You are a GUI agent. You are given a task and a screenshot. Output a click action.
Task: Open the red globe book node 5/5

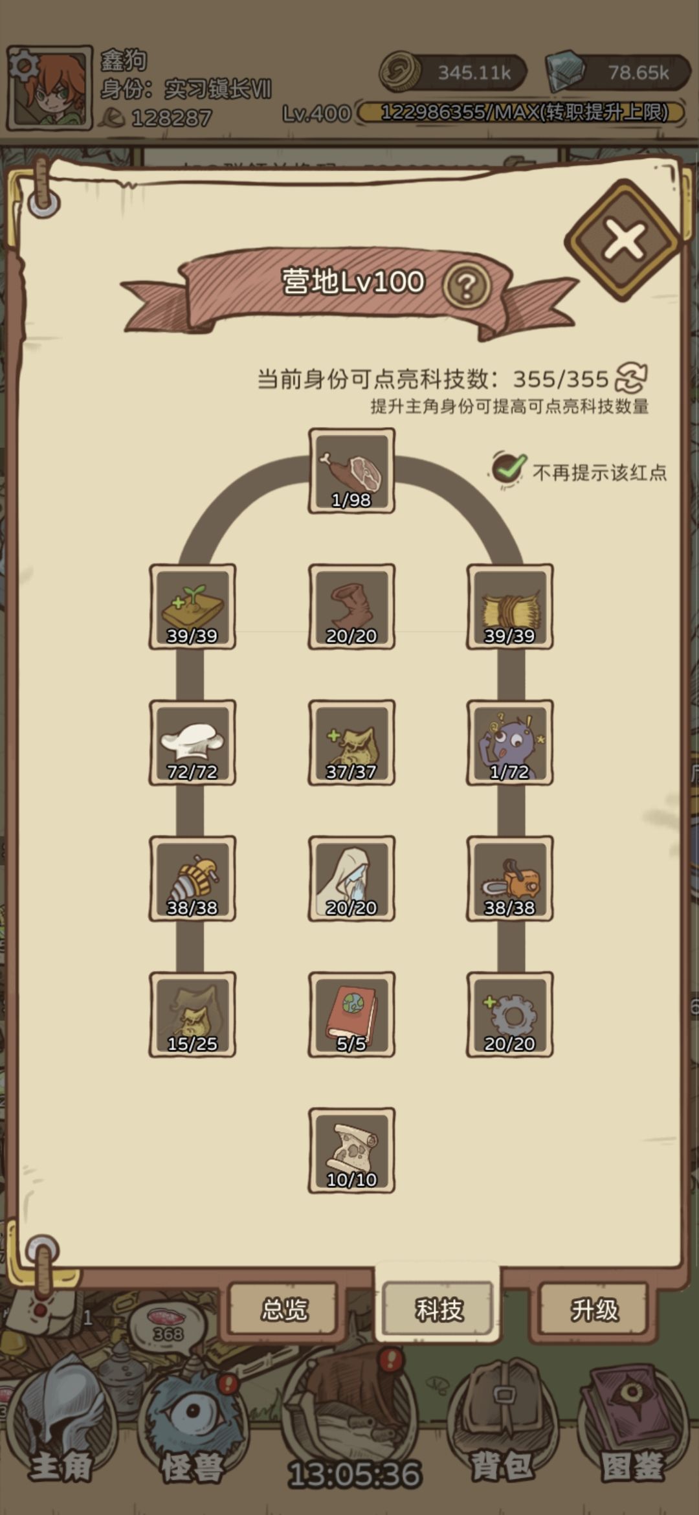(351, 1015)
